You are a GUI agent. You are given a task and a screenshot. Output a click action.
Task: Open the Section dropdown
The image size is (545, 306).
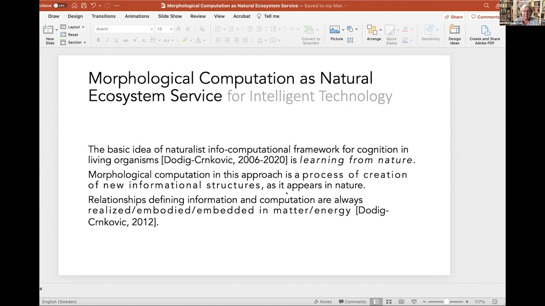(x=73, y=42)
